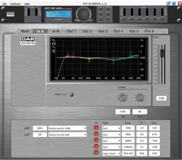Toggle the On LED for the 2.00kHz Bell band

96,146
